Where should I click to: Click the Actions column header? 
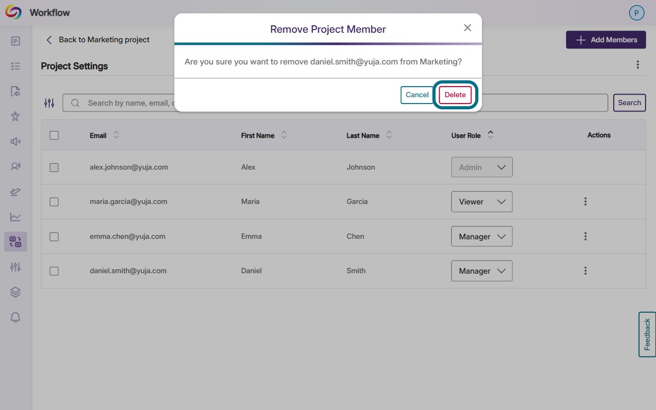click(x=599, y=135)
